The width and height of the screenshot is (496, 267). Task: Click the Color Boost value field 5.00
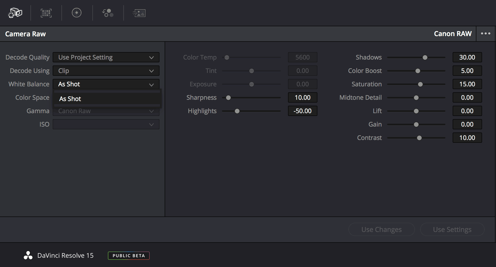[x=467, y=71]
